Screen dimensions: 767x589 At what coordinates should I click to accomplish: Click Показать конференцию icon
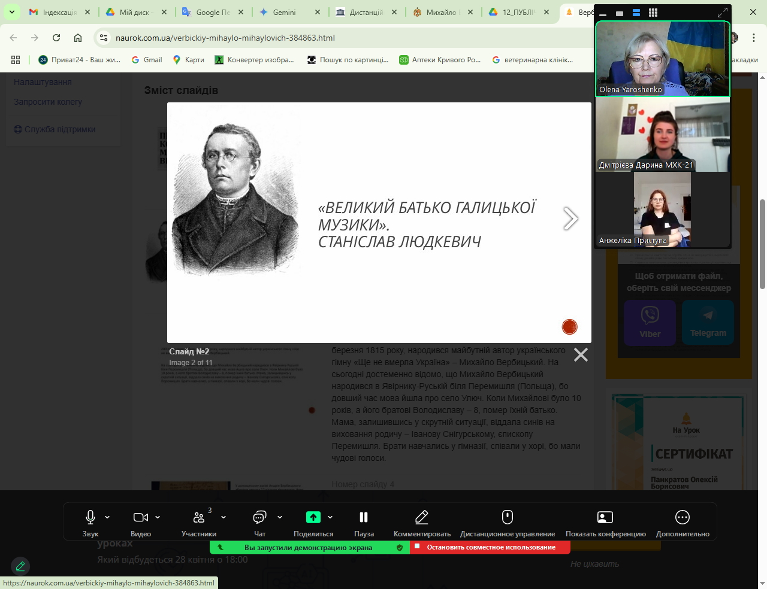(605, 517)
